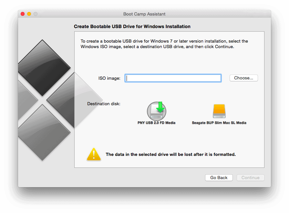Viewport: 289px width, 213px height.
Task: Click the green download arrow on the USB drive icon
Action: [x=160, y=107]
